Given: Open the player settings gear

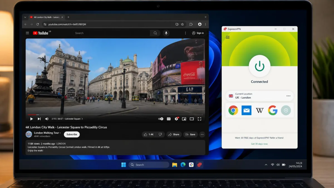Looking at the screenshot, I should tap(176, 119).
